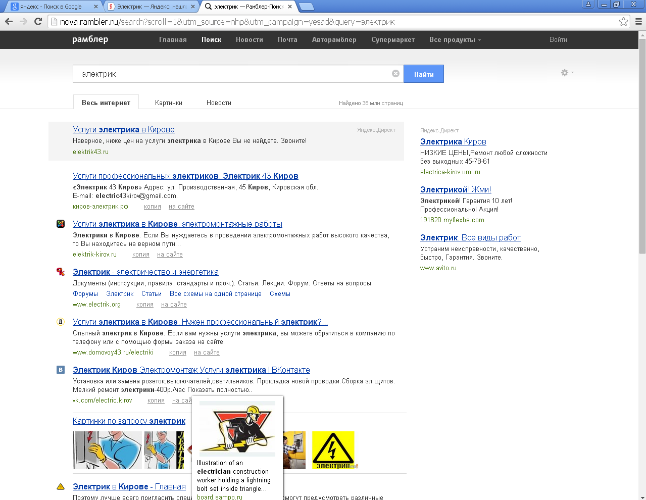
Task: Open Форумы sitelink under electrik.org
Action: click(x=85, y=293)
